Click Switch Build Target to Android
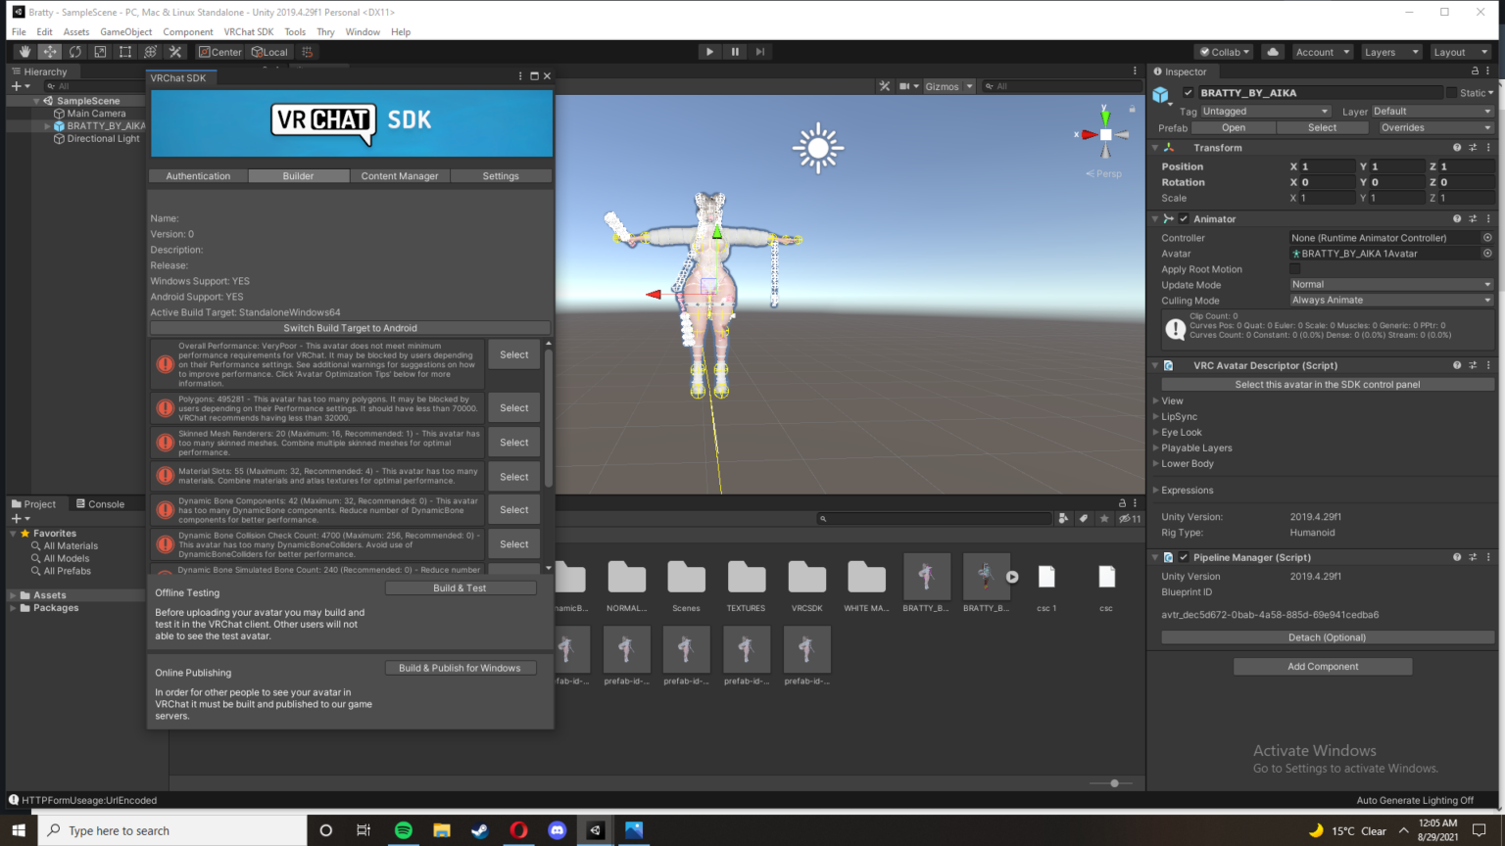Image resolution: width=1505 pixels, height=846 pixels. click(x=350, y=327)
